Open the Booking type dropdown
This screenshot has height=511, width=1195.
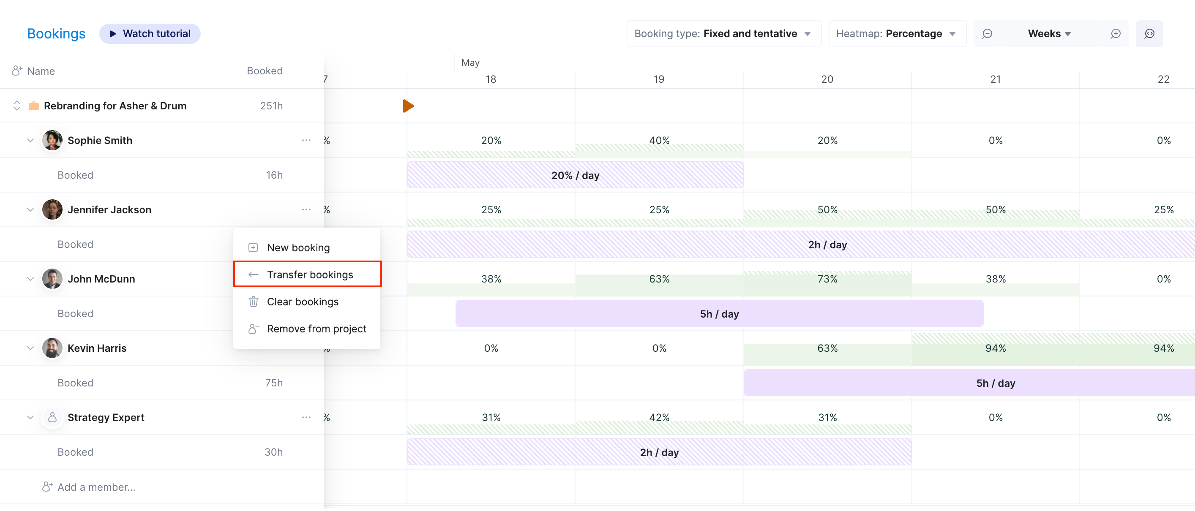click(x=724, y=34)
